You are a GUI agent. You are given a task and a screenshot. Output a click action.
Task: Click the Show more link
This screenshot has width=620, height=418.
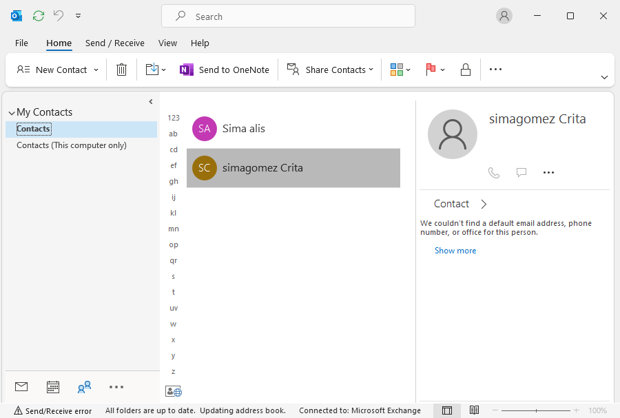(x=455, y=251)
